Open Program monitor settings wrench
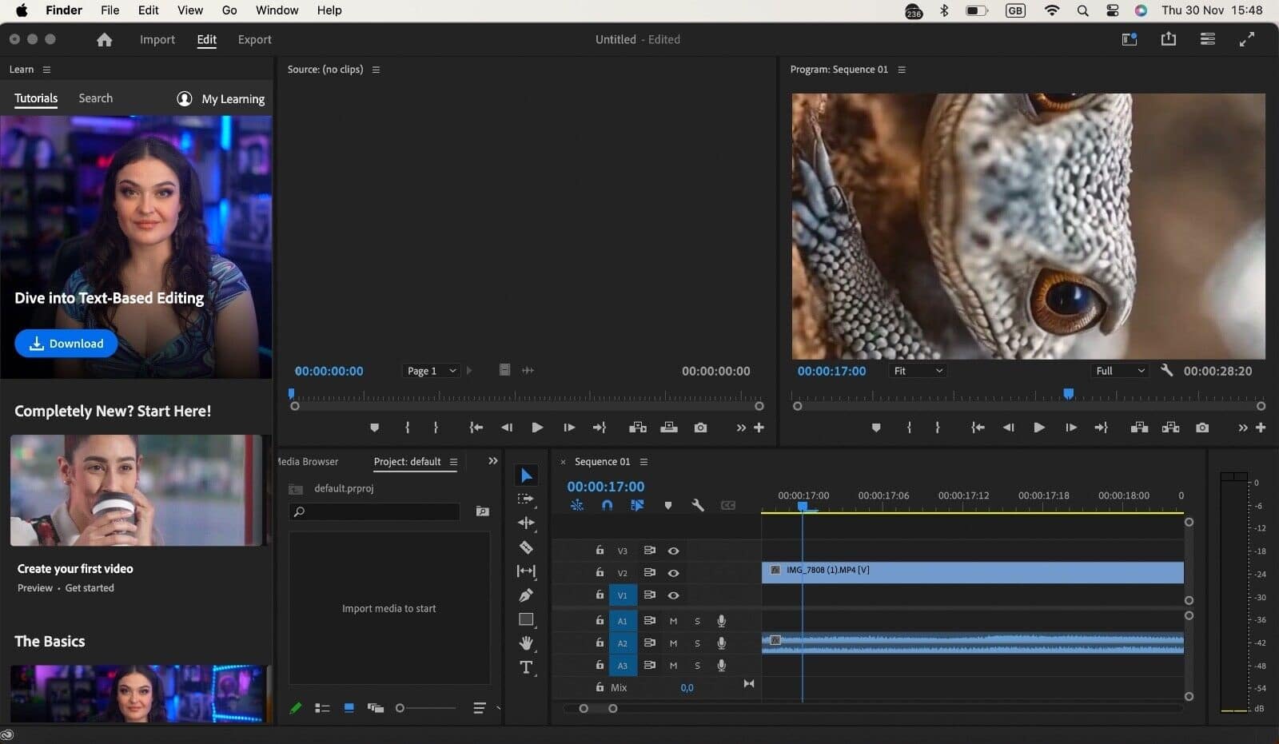This screenshot has height=744, width=1279. click(1167, 371)
